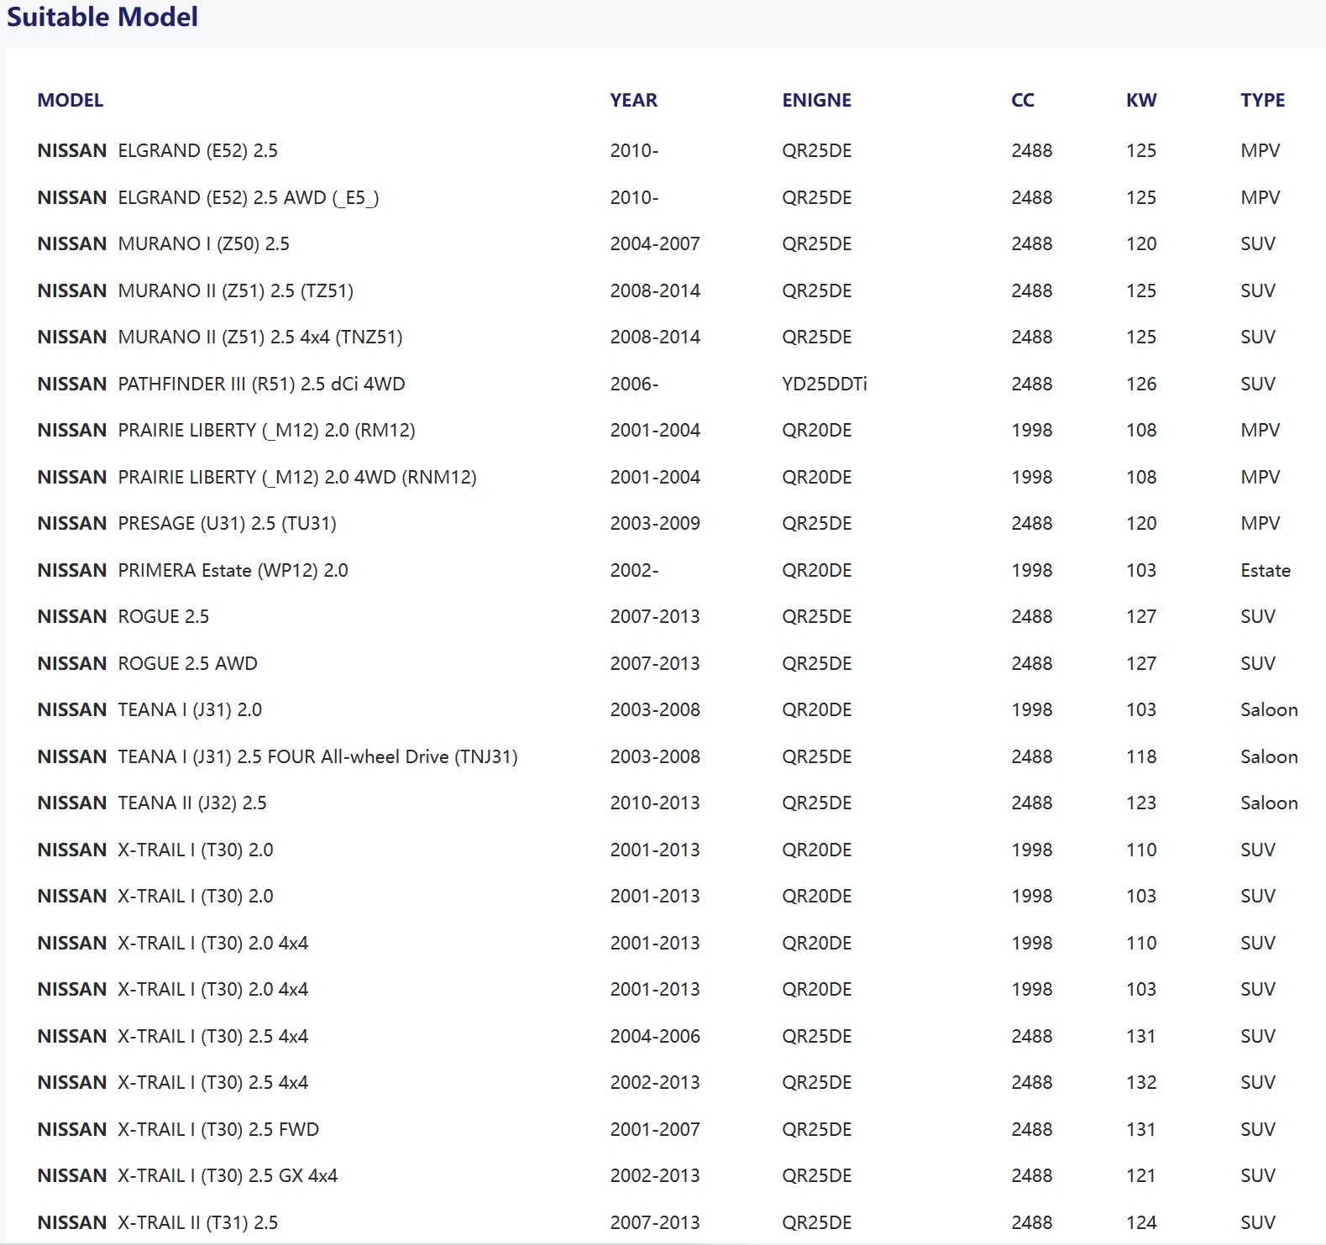Viewport: 1326px width, 1245px height.
Task: Click the TYPE column header
Action: pyautogui.click(x=1263, y=101)
